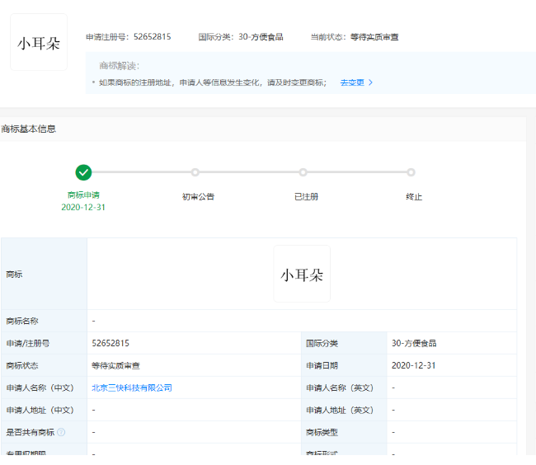The image size is (536, 465).
Task: Click the 申请/注册号 row label
Action: click(28, 343)
